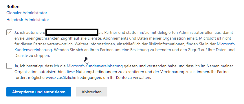Cancel with the Abbrechen button
Image resolution: width=244 pixels, height=104 pixels.
[91, 92]
